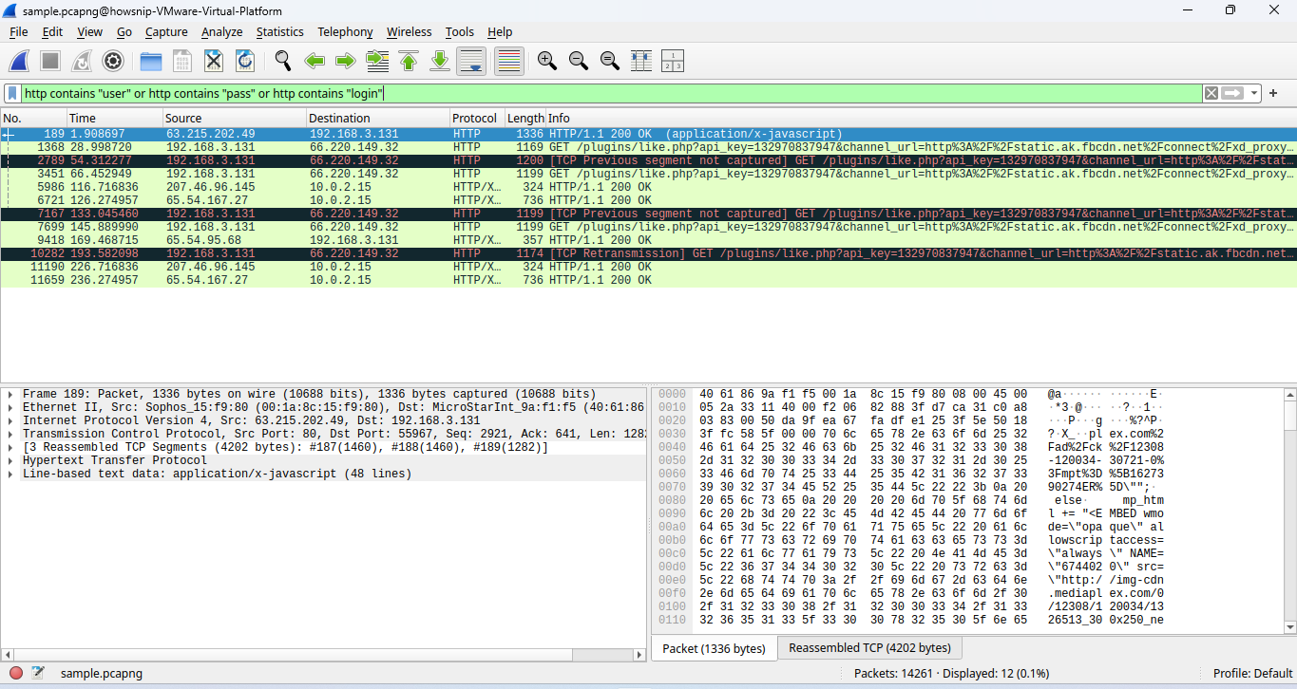Reload this capture file
1297x689 pixels.
[x=245, y=61]
